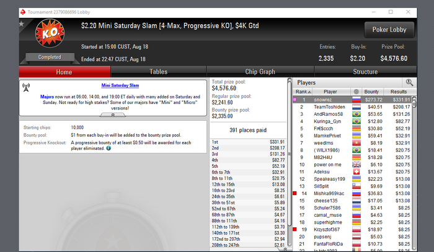Open player search magnifier icon

pyautogui.click(x=409, y=82)
